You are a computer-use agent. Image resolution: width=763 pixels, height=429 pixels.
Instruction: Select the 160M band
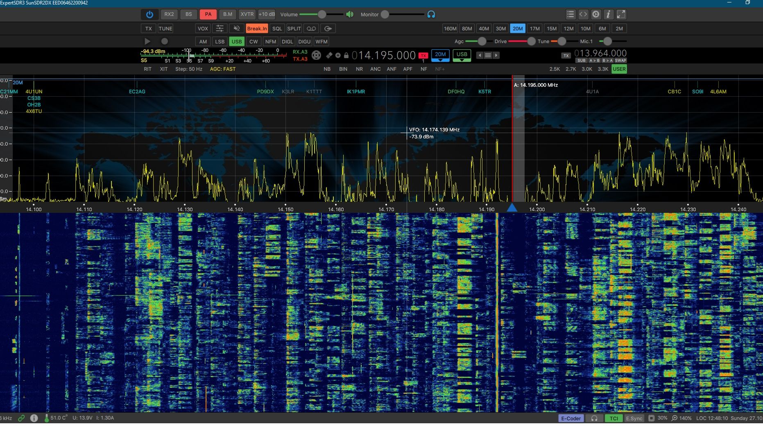[450, 29]
